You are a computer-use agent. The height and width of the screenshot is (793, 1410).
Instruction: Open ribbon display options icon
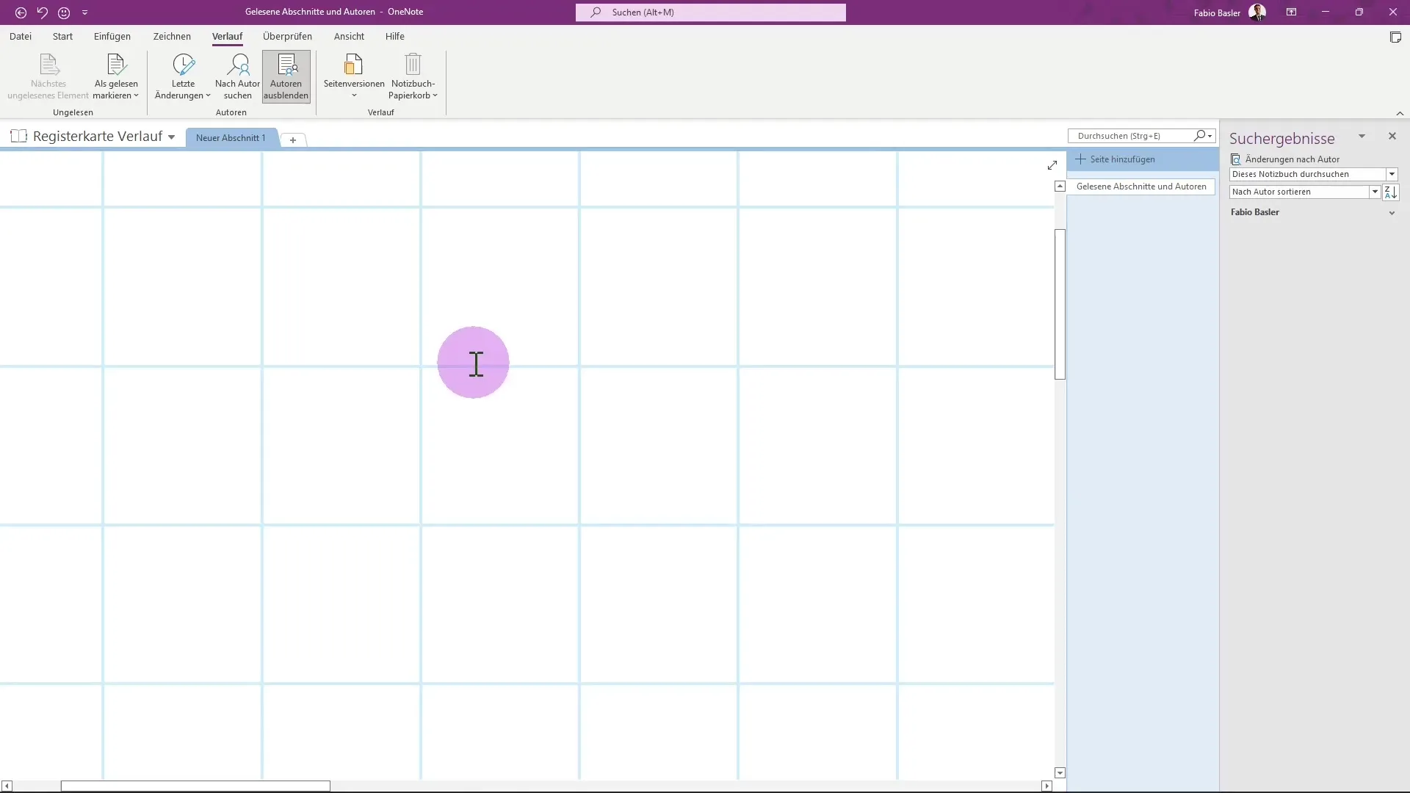(1291, 12)
